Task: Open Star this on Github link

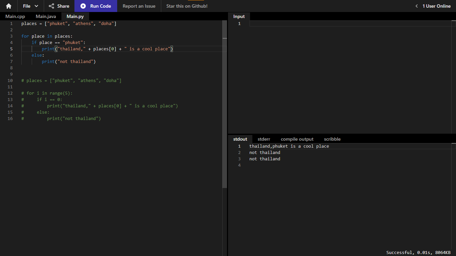Action: [187, 6]
